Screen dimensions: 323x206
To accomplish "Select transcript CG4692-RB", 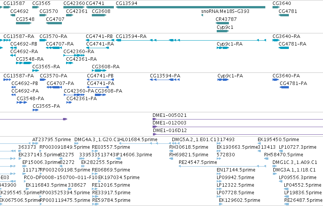I will 14,48.
